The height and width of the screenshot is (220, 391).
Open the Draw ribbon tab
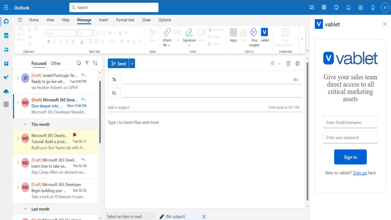(147, 20)
